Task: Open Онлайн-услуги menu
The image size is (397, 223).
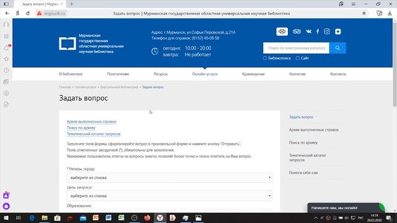Action: 205,74
